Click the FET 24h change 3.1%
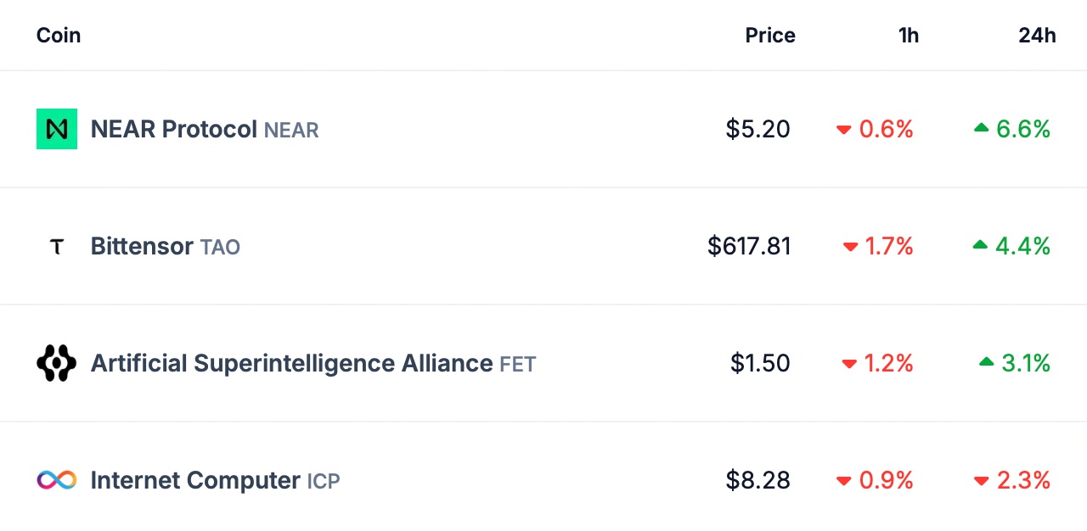This screenshot has height=531, width=1087. 1026,363
